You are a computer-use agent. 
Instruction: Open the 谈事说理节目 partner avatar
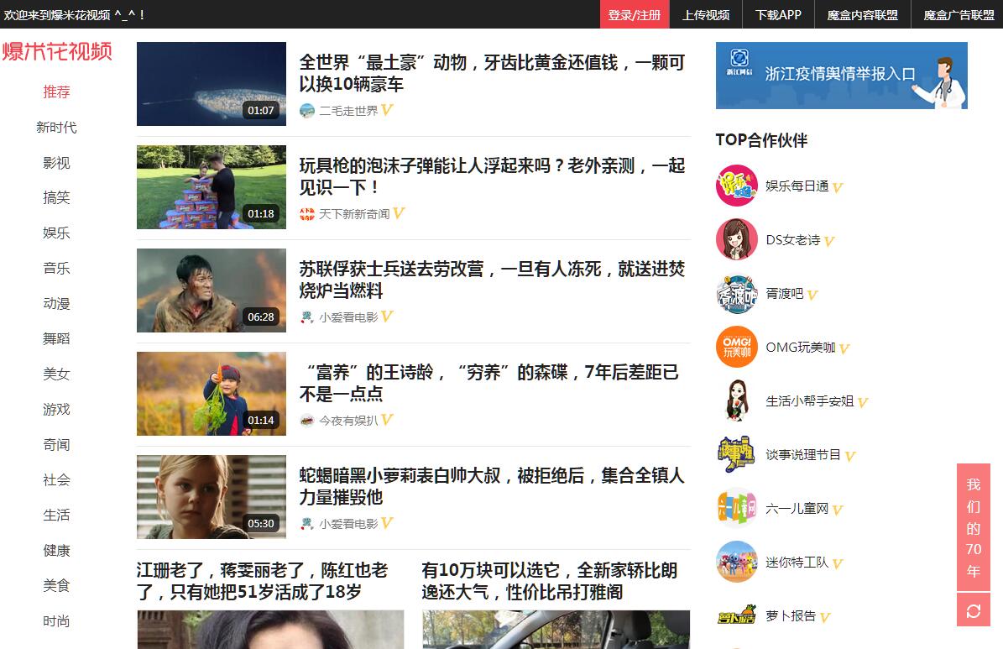click(736, 454)
